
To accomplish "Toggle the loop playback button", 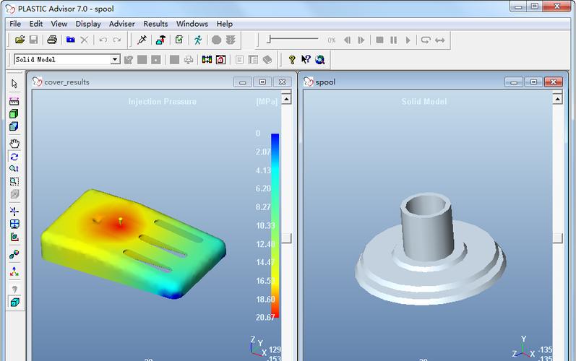I will pos(426,40).
